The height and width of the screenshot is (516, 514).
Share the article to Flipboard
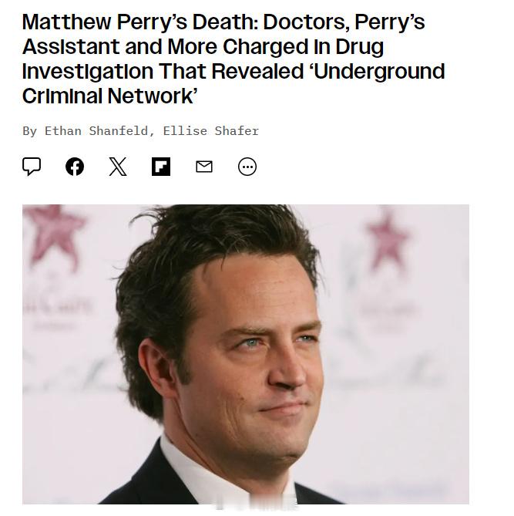(x=161, y=167)
